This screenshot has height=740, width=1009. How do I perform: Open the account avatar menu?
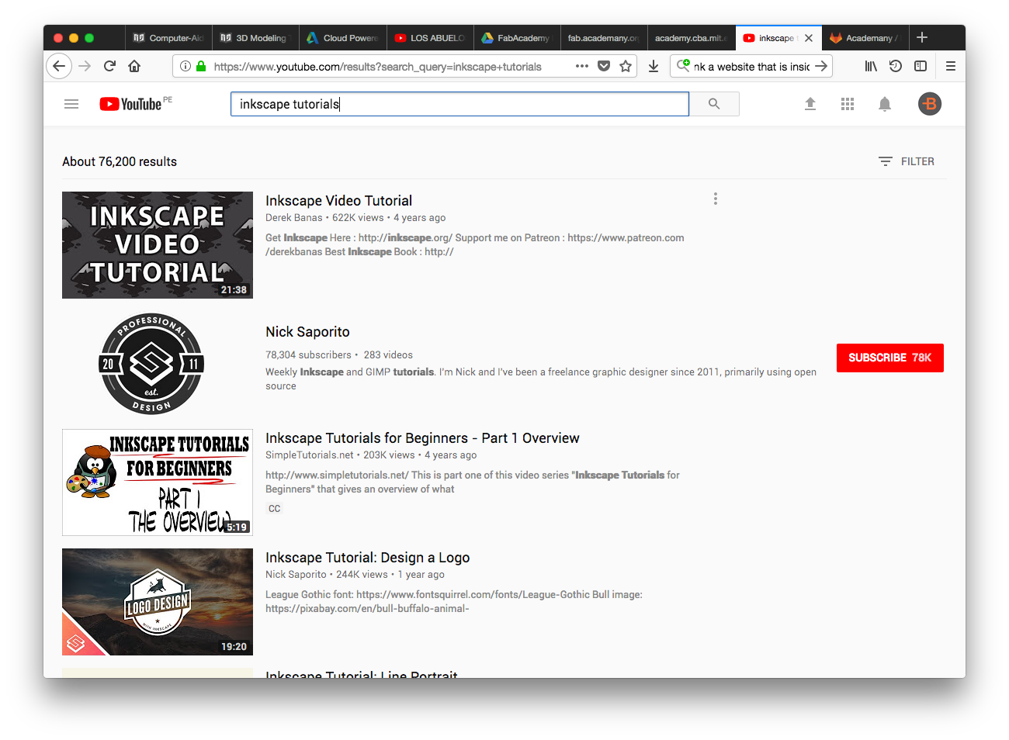point(930,104)
